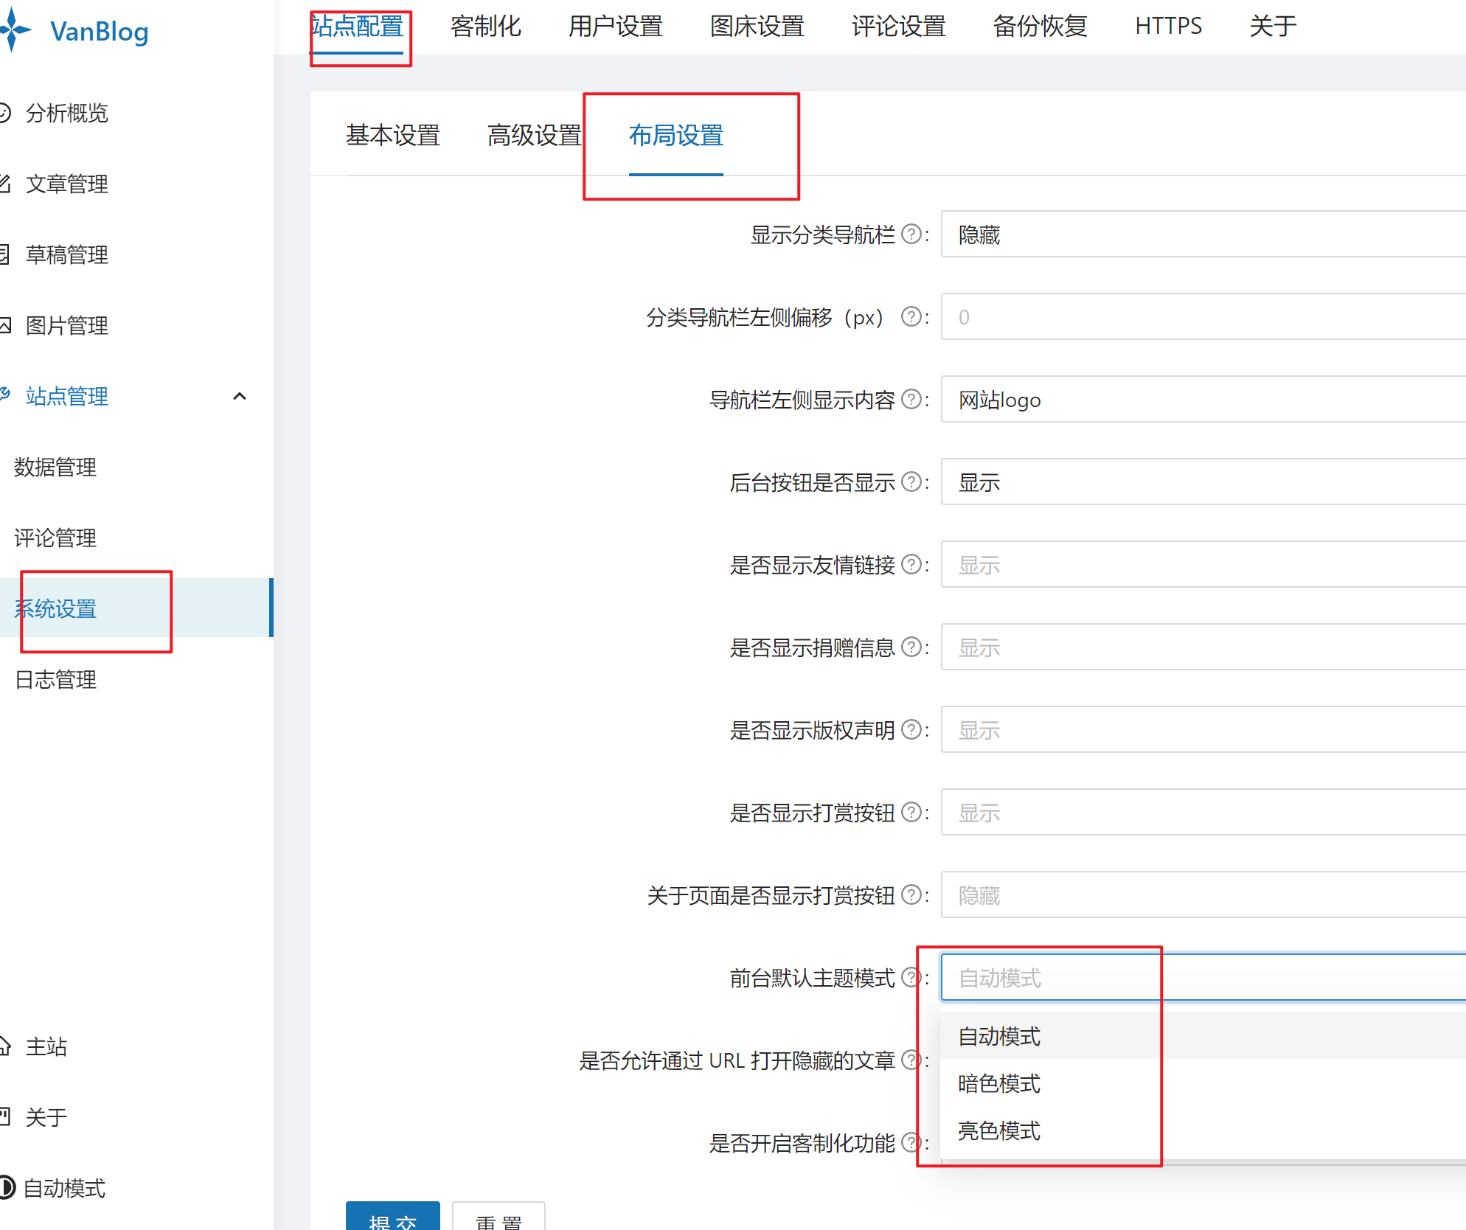The image size is (1466, 1230).
Task: Open the 布局设置 sub-tab
Action: [676, 135]
